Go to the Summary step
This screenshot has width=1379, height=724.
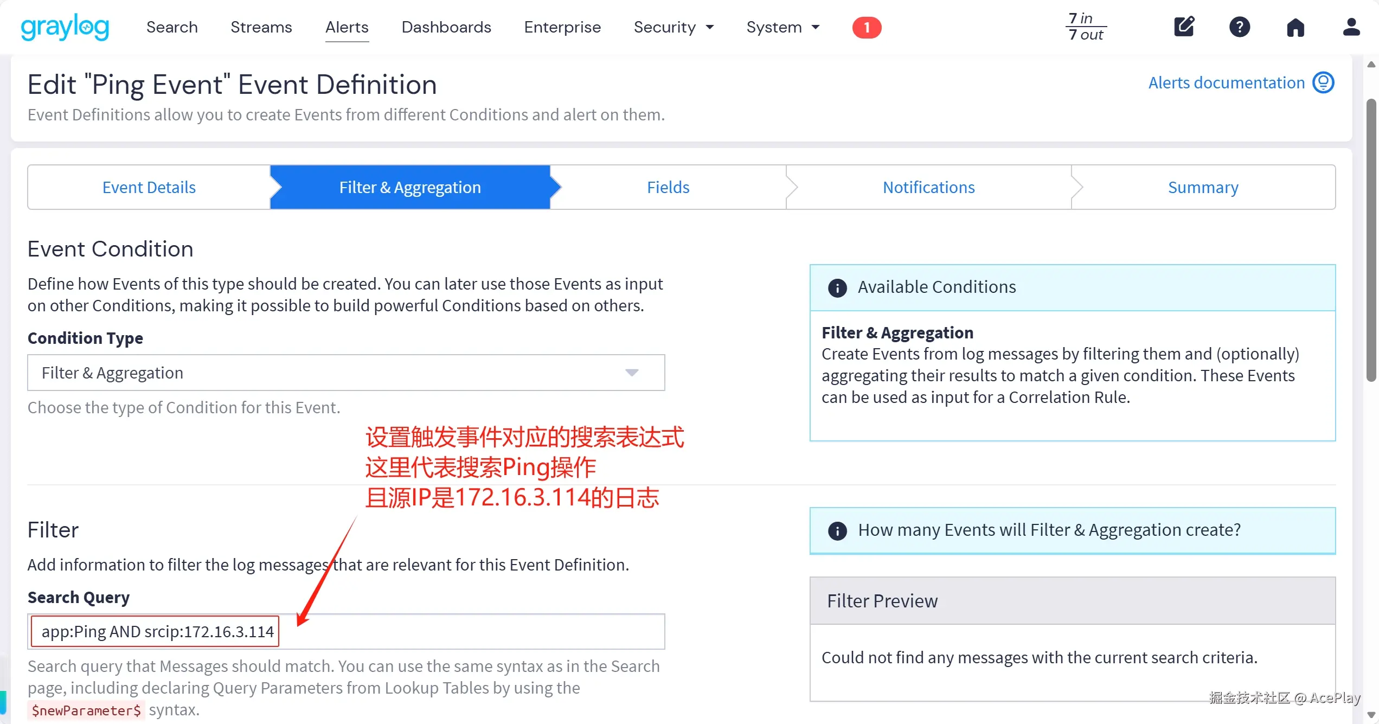(x=1203, y=187)
